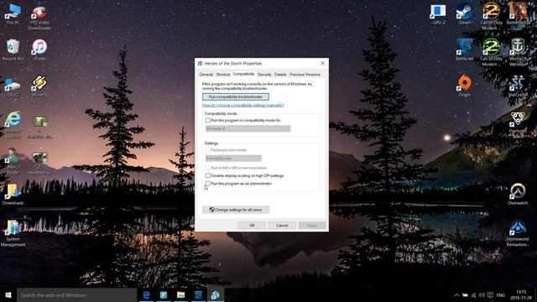The height and width of the screenshot is (302, 537).
Task: Check Disable display scaling on high DPI
Action: tap(208, 175)
